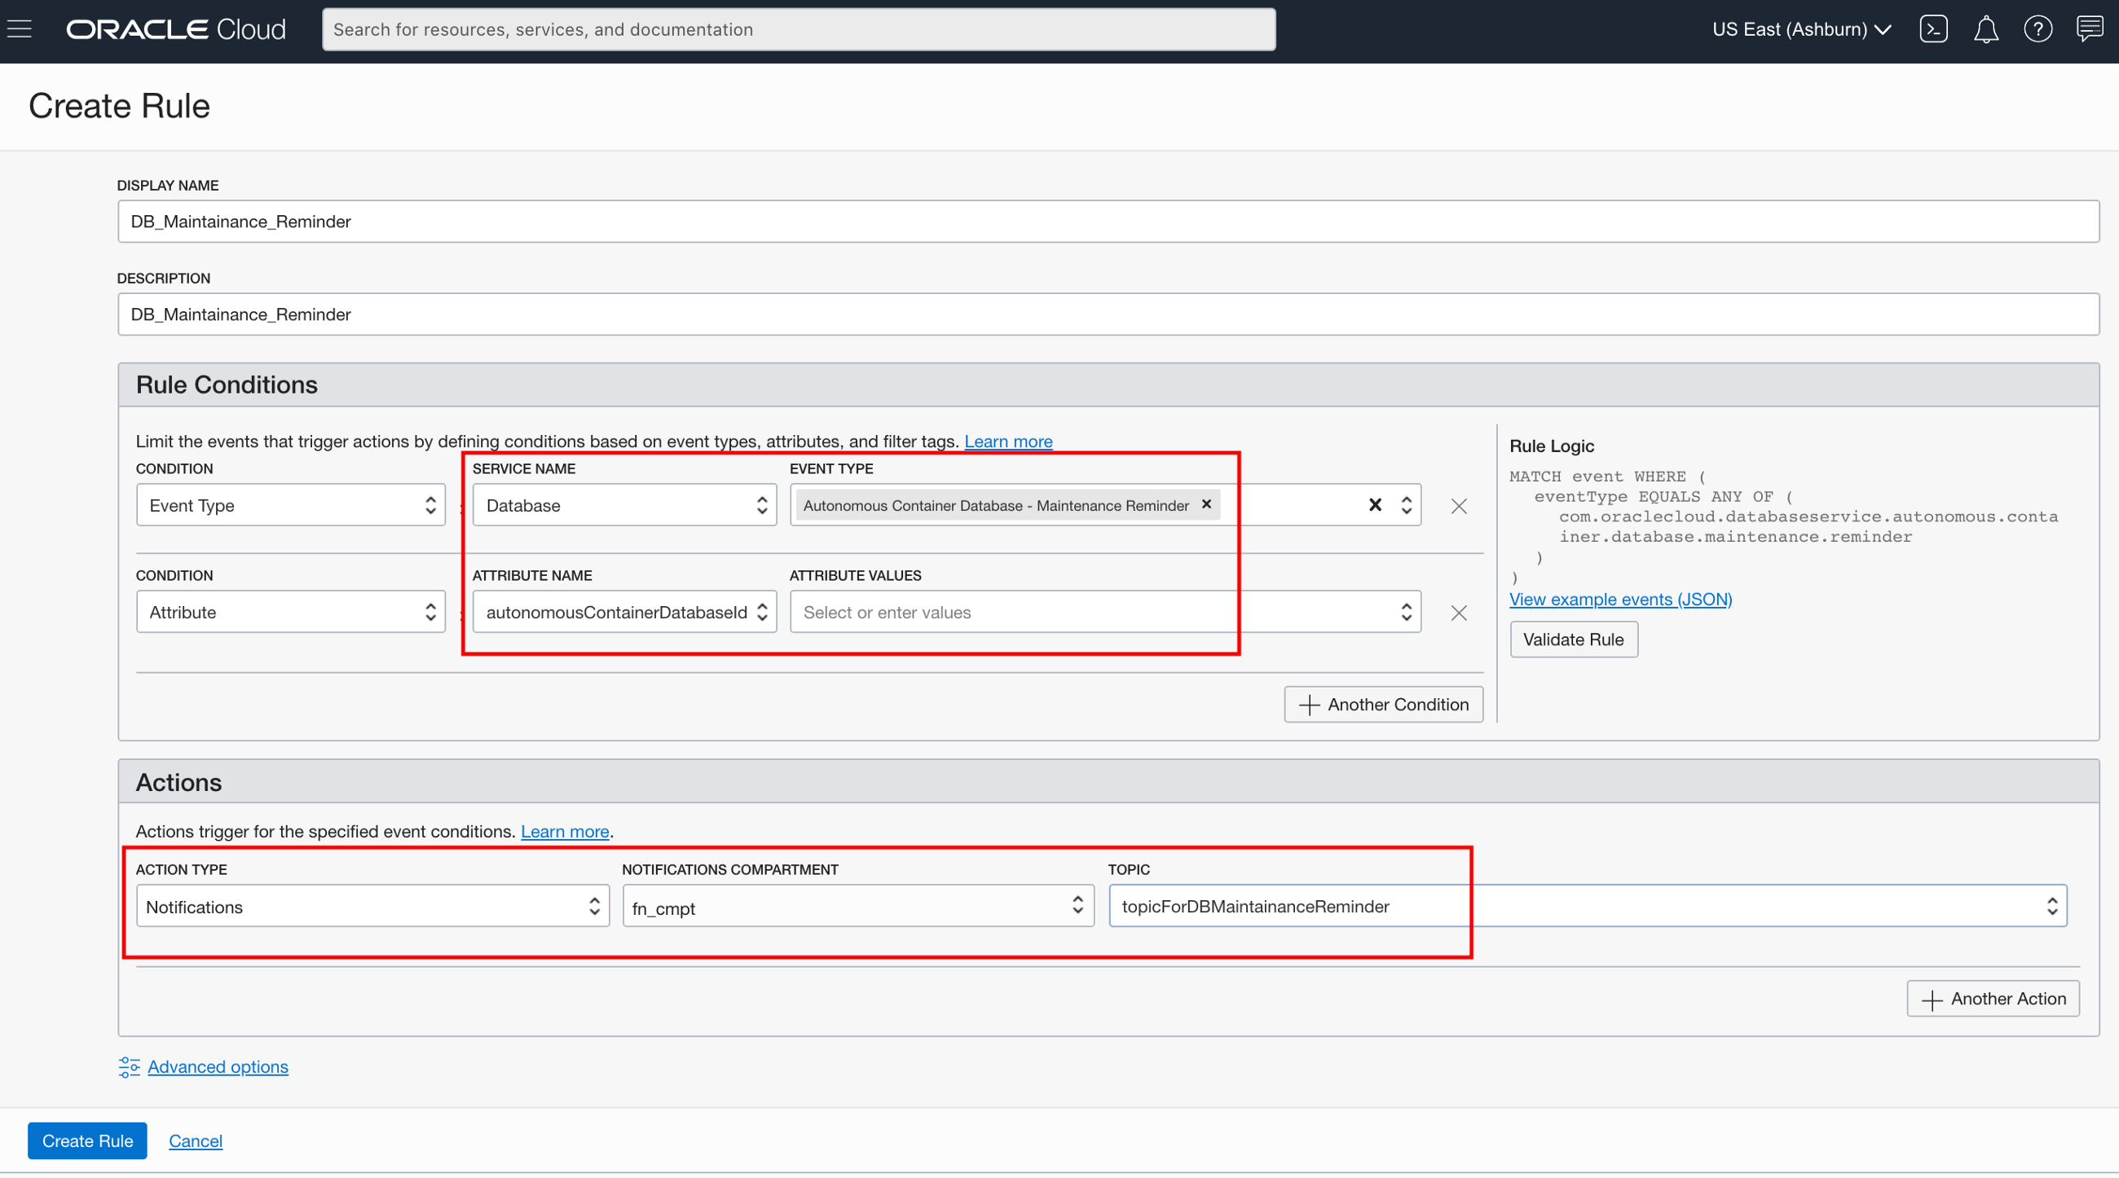This screenshot has width=2119, height=1178.
Task: Open the hamburger navigation menu
Action: (x=20, y=29)
